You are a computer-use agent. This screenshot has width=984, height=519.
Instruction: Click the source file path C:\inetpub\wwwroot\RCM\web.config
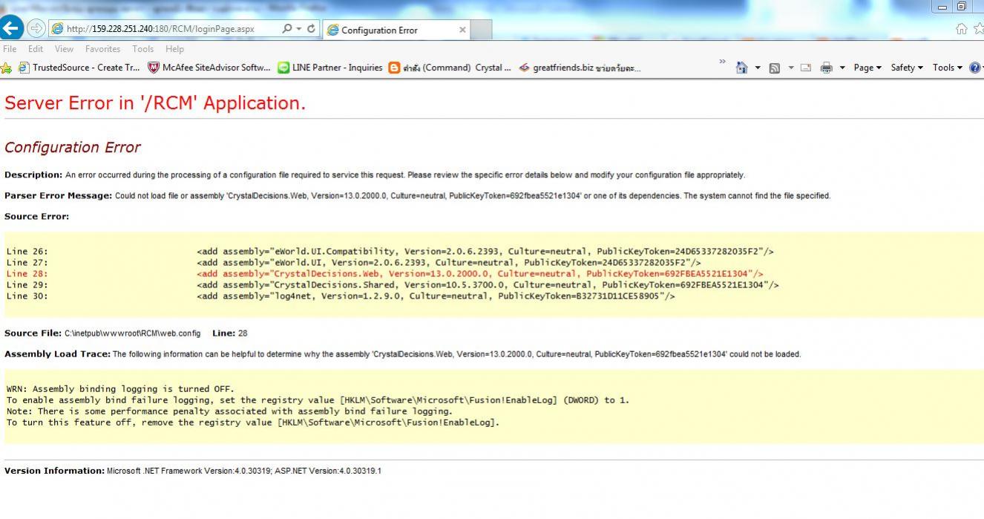pos(132,333)
